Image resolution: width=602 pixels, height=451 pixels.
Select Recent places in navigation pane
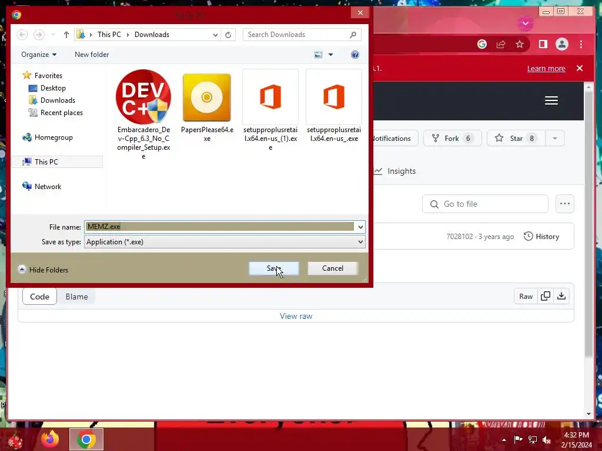(x=56, y=112)
